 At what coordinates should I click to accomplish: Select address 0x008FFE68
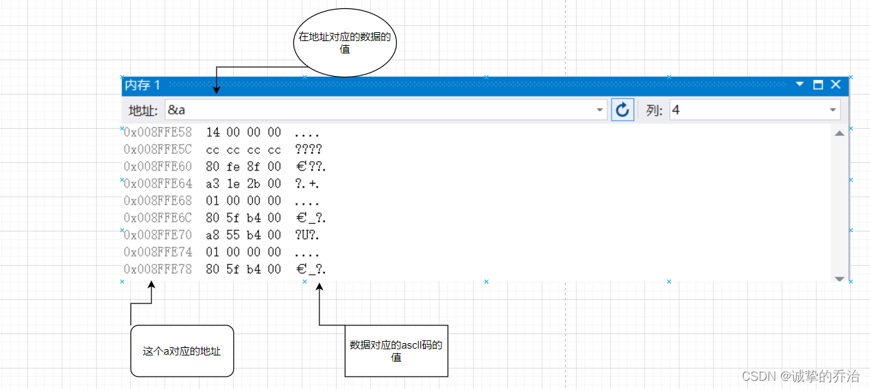click(x=158, y=201)
